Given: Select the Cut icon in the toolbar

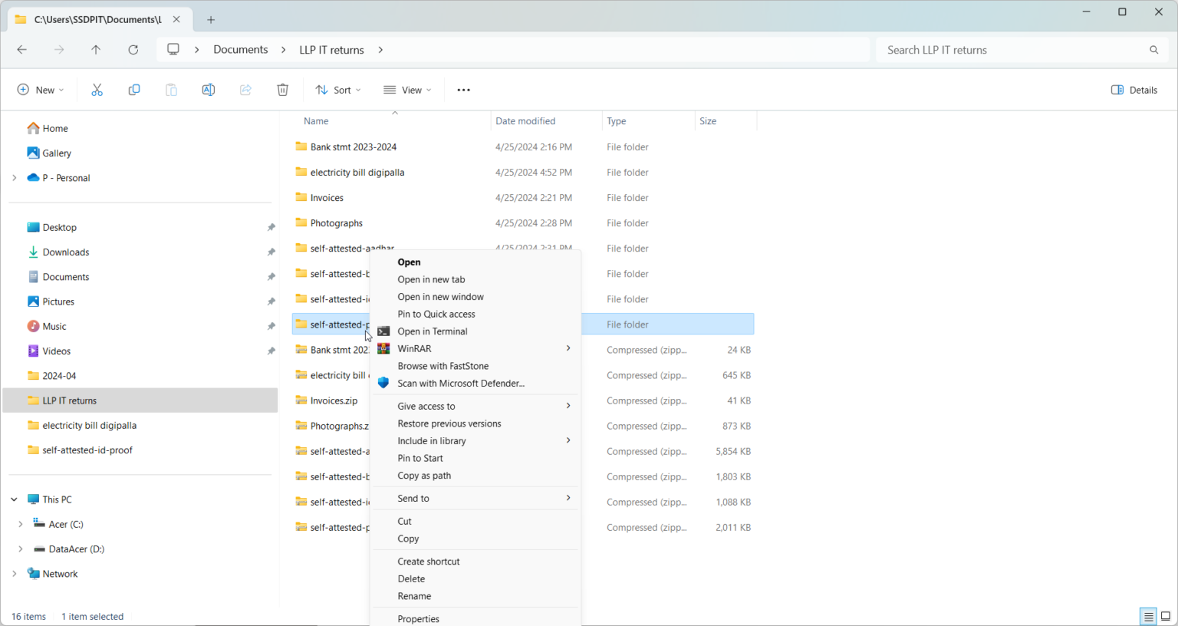Looking at the screenshot, I should [97, 90].
